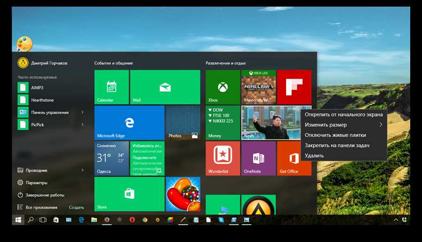
Task: Switch to PicPick pencil icon in taskbar
Action: point(183,220)
